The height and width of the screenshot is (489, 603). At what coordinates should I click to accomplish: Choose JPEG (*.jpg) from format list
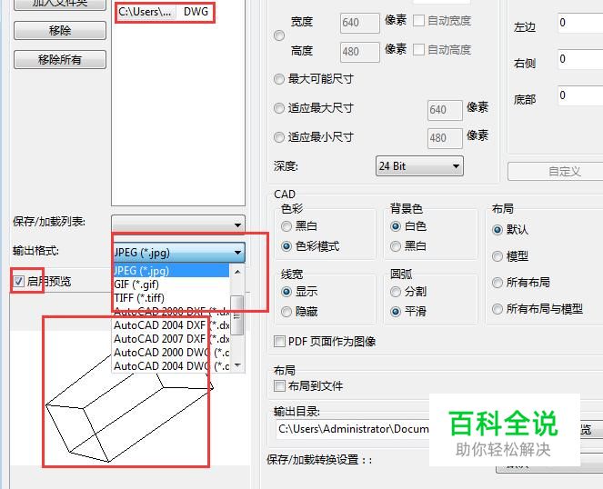[x=171, y=271]
